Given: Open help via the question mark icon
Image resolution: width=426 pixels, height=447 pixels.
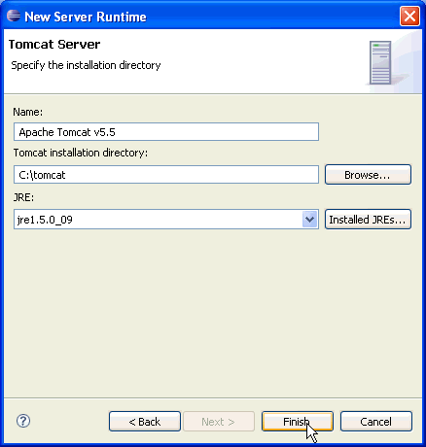Looking at the screenshot, I should pyautogui.click(x=23, y=421).
